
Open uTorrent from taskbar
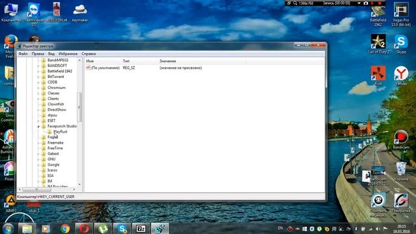103,228
